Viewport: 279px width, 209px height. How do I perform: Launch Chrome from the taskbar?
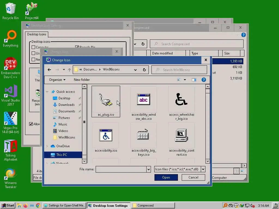38,206
